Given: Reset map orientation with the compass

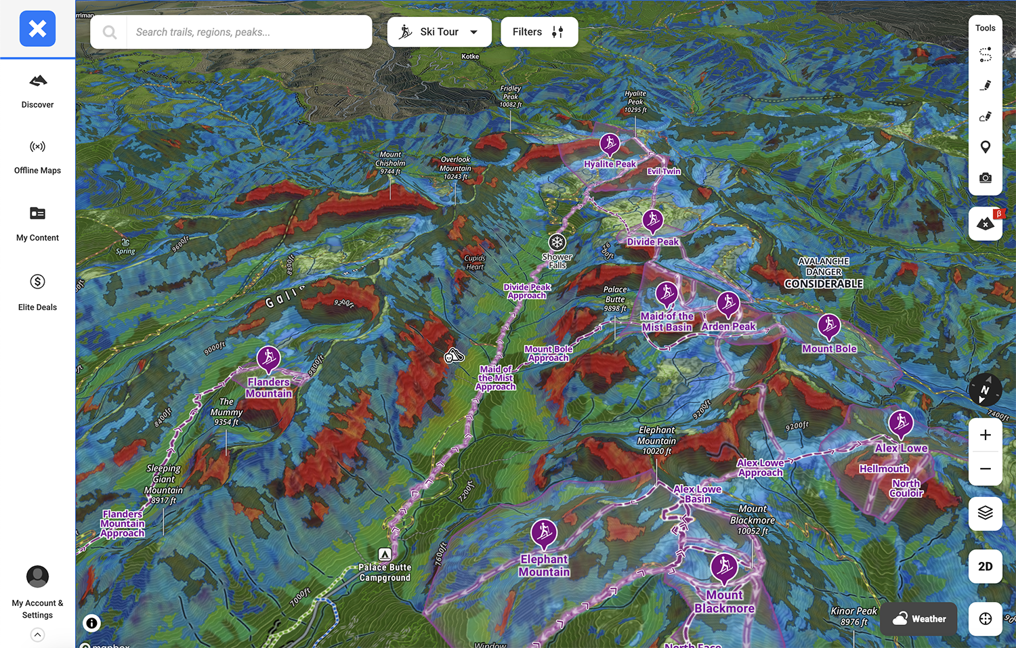Looking at the screenshot, I should pos(984,390).
